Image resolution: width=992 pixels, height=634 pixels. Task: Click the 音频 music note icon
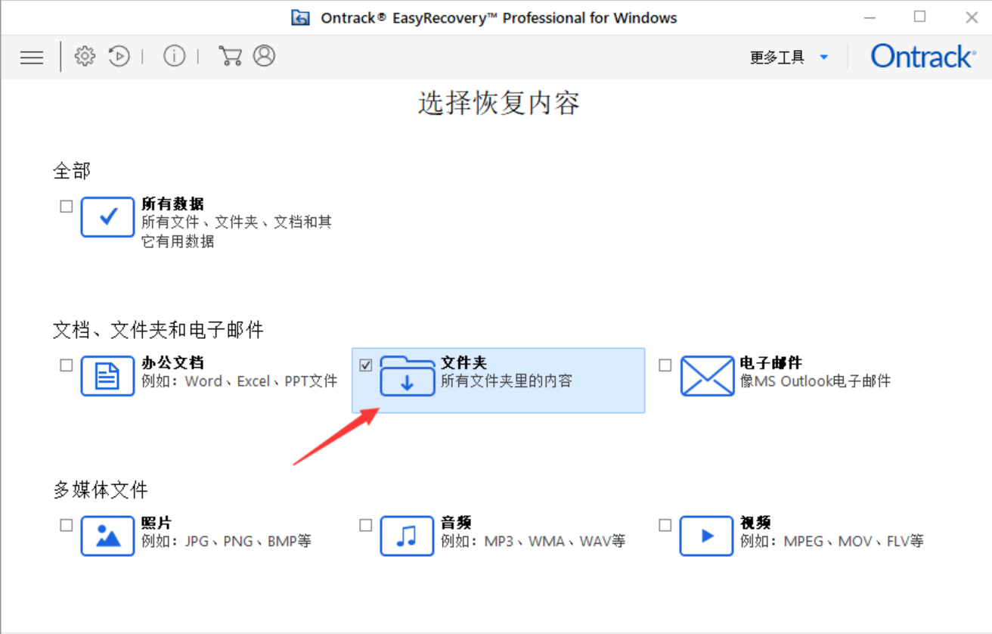[407, 536]
